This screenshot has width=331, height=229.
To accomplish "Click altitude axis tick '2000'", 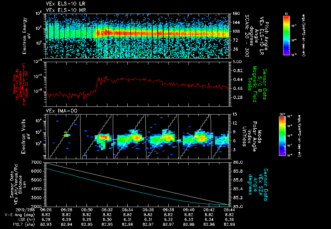I will pyautogui.click(x=36, y=206).
